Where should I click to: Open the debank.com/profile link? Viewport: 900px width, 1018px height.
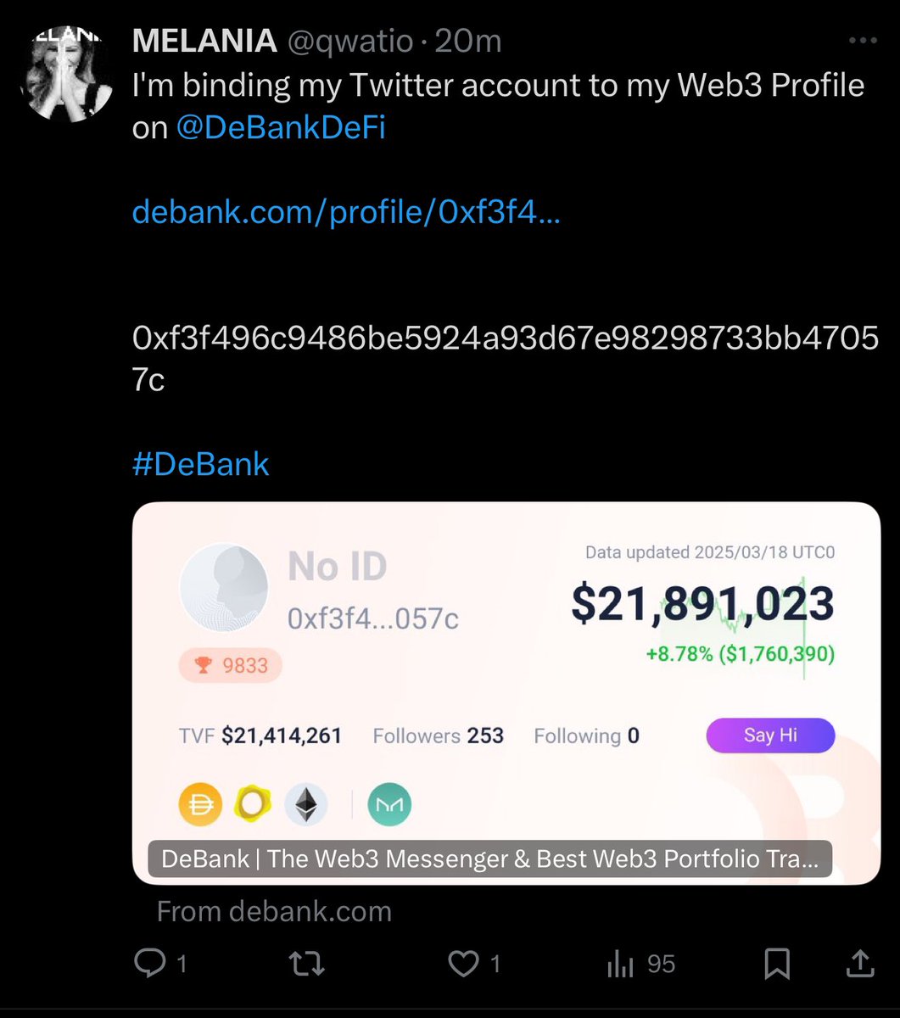(x=346, y=213)
